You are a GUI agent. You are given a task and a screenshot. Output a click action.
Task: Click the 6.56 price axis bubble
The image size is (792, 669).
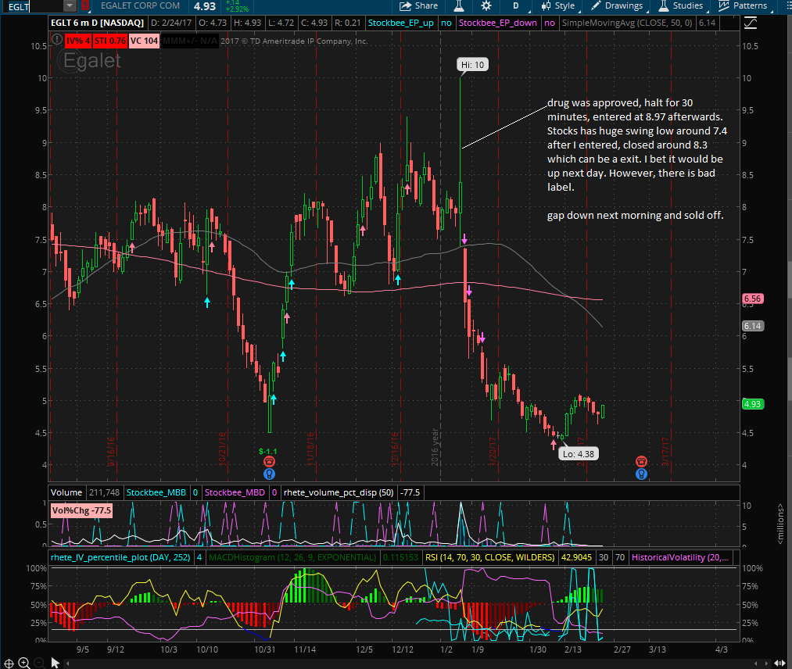[752, 299]
